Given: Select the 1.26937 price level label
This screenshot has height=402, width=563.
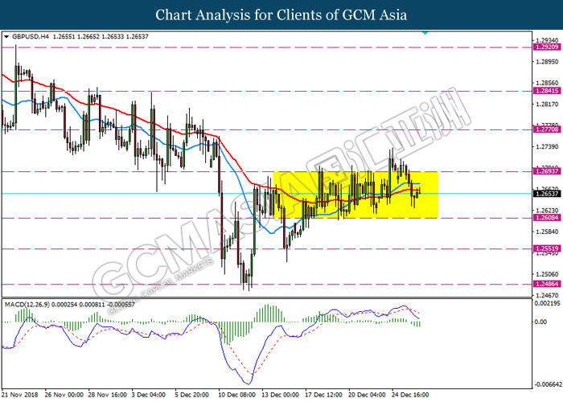Looking at the screenshot, I should 547,171.
